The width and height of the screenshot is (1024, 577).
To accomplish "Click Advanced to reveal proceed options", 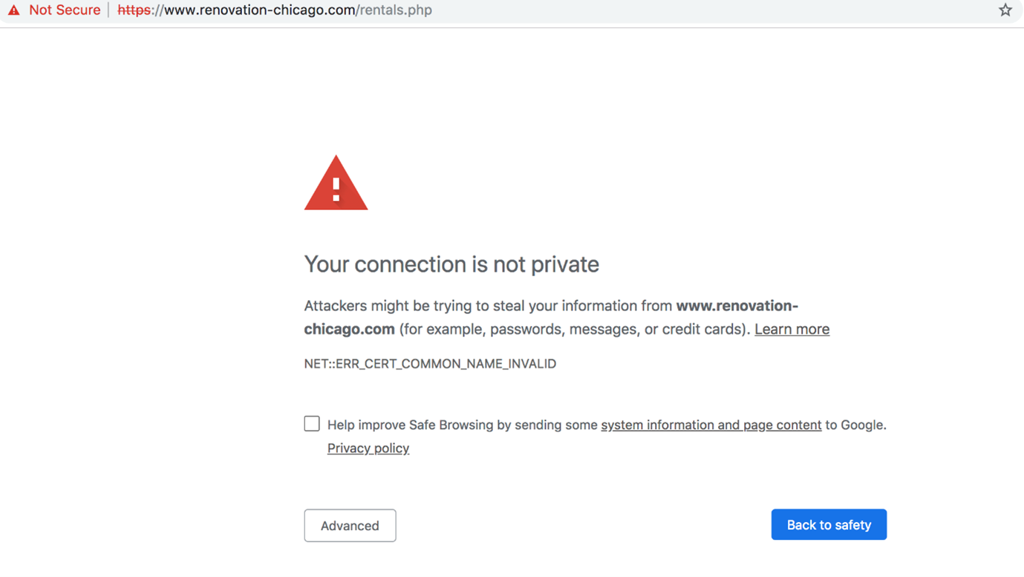I will [x=350, y=525].
